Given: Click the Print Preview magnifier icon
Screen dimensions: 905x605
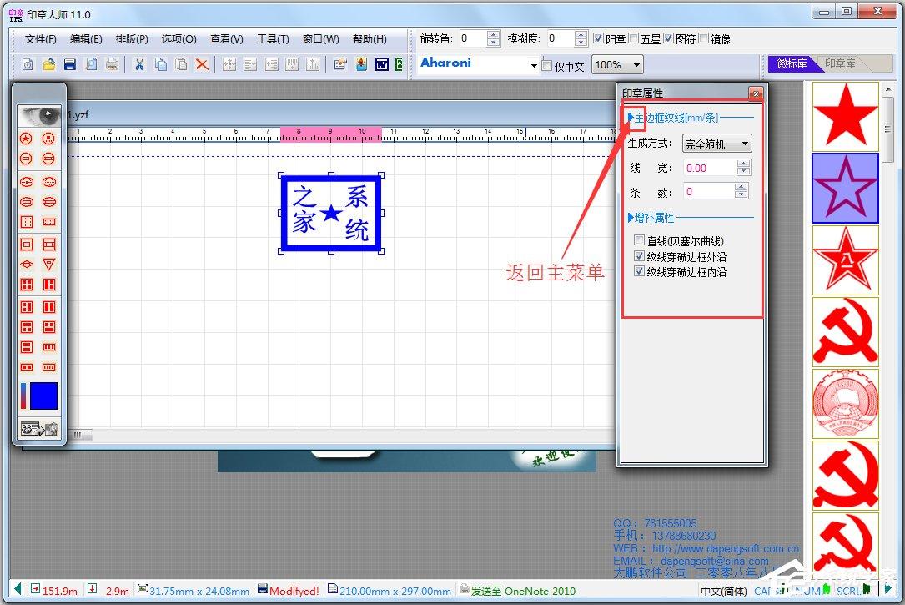Looking at the screenshot, I should point(91,64).
